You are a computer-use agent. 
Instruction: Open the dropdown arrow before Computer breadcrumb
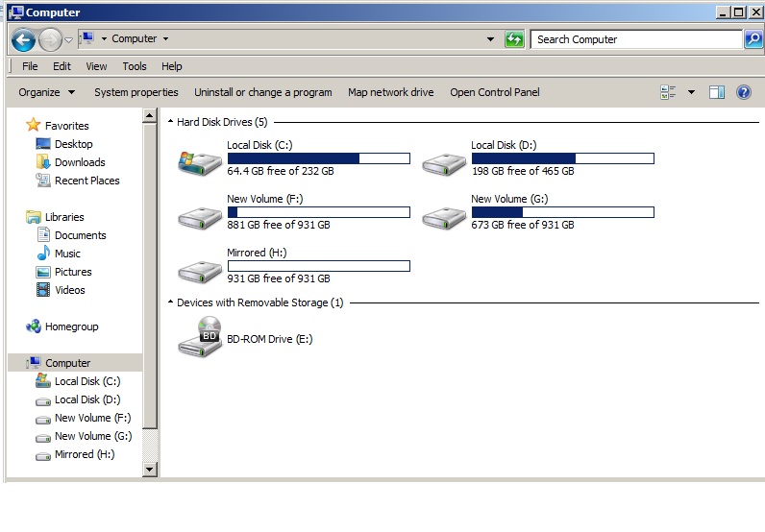click(x=104, y=38)
